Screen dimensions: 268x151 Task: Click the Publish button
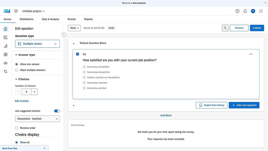[x=257, y=28]
